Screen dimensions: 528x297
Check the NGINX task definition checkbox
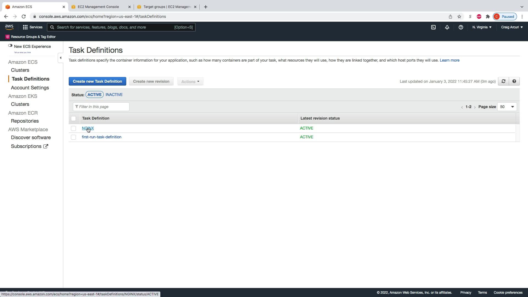73,128
